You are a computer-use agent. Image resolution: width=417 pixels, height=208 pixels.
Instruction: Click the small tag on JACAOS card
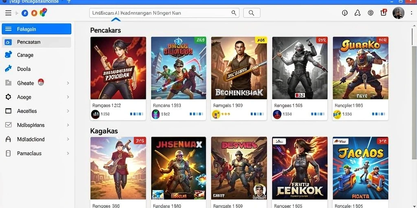coord(340,141)
